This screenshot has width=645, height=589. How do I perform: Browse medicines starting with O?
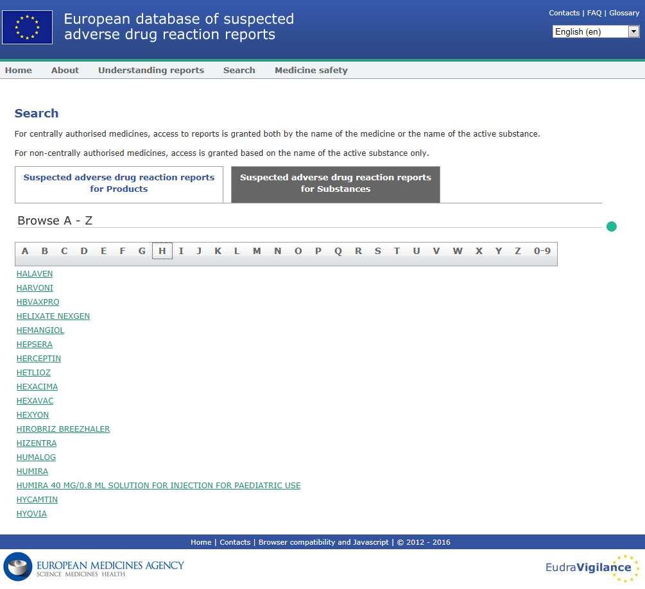pyautogui.click(x=298, y=251)
